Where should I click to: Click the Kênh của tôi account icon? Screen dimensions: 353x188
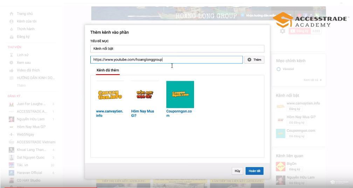coord(12,21)
